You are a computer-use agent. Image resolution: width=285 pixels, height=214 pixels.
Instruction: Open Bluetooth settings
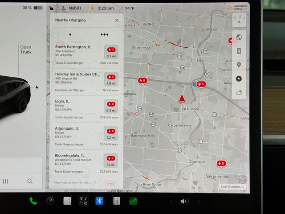[99, 201]
